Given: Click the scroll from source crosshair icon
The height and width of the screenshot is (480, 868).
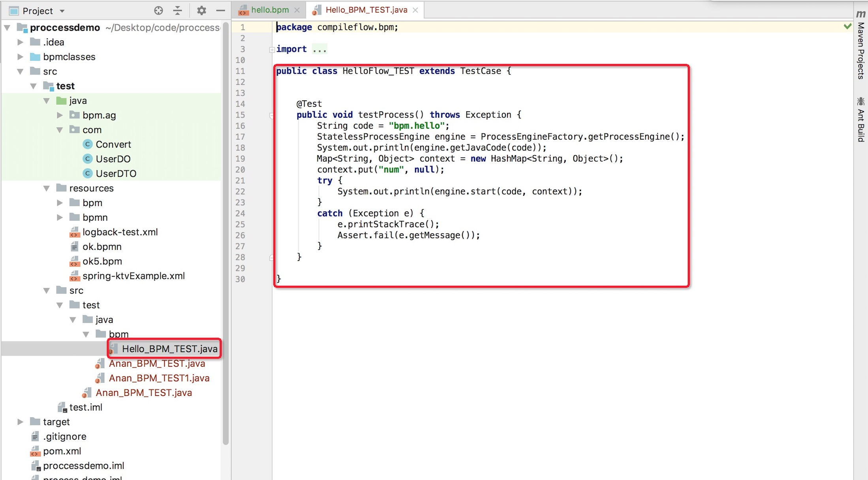Looking at the screenshot, I should [x=158, y=11].
